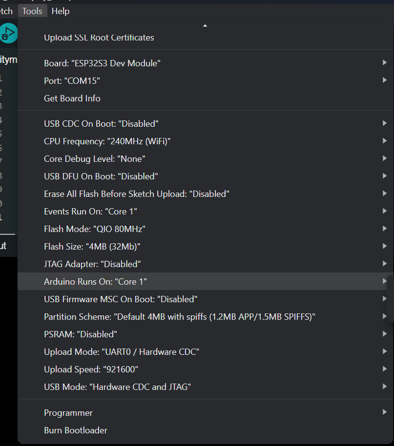Open the Partition Scheme submenu
The width and height of the screenshot is (394, 446).
pyautogui.click(x=205, y=317)
